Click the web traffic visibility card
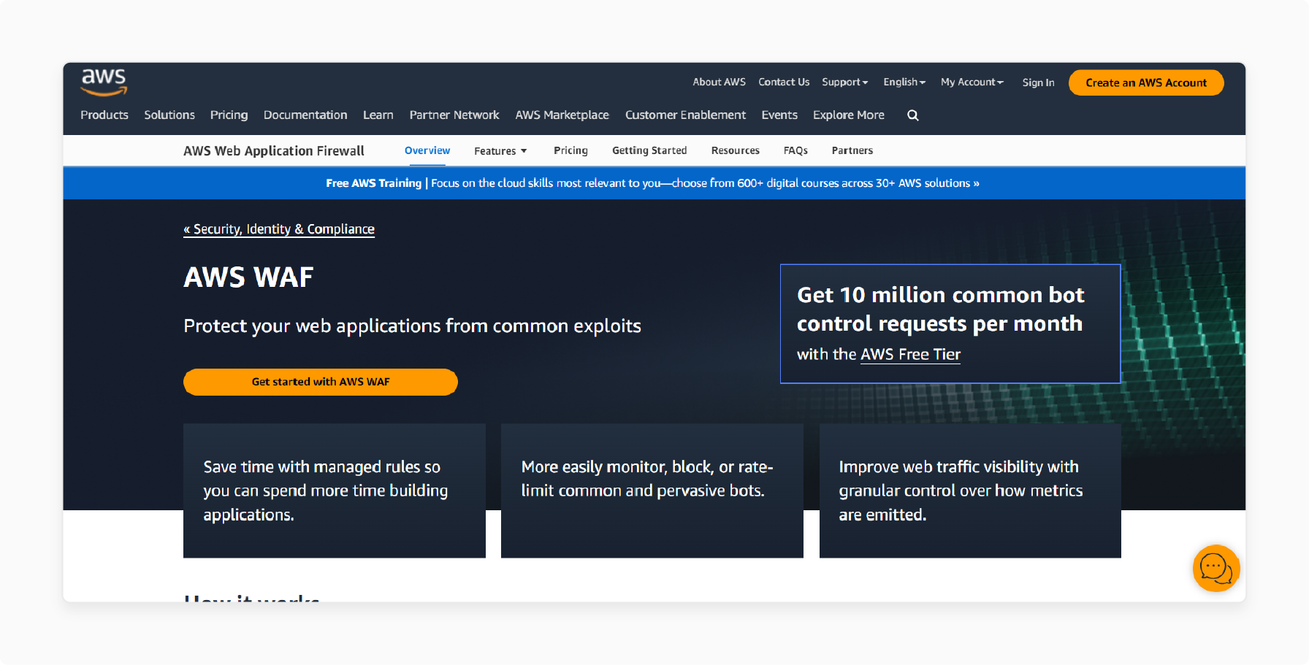 [970, 491]
